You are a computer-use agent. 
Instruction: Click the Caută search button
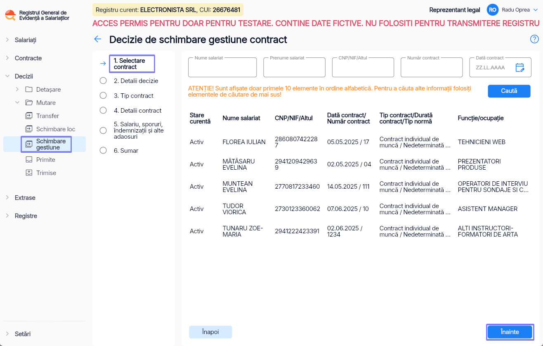509,91
